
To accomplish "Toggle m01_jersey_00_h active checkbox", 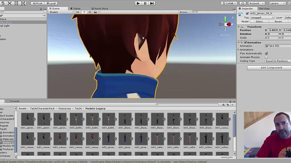I will [x=247, y=13].
